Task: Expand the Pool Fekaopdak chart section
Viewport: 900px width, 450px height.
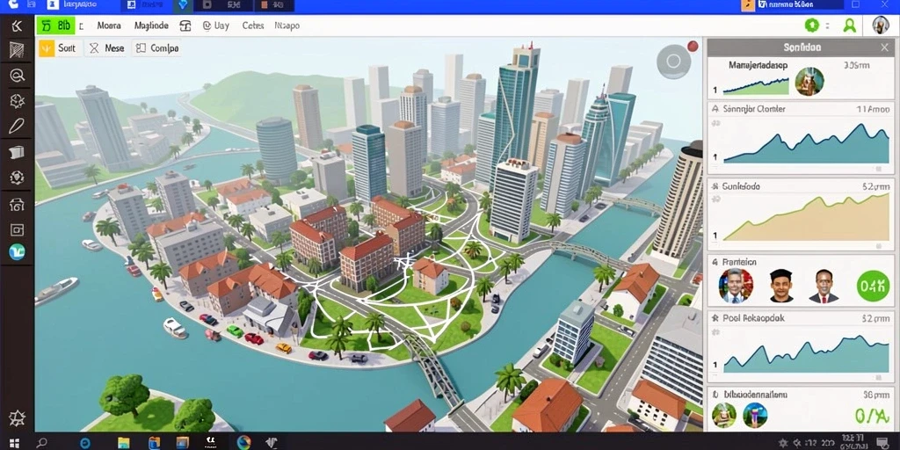Action: (715, 317)
